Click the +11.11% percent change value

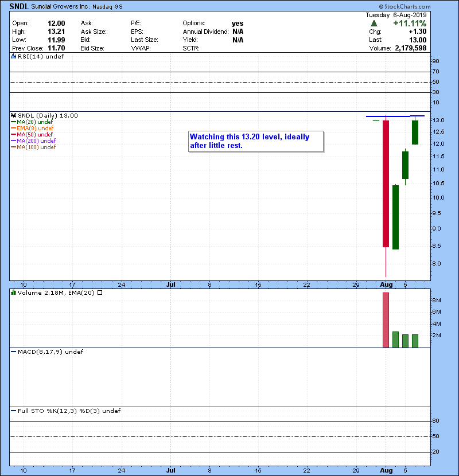point(410,24)
